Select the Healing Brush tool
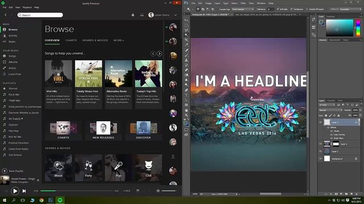Viewport: 364px width, 204px height. click(187, 50)
